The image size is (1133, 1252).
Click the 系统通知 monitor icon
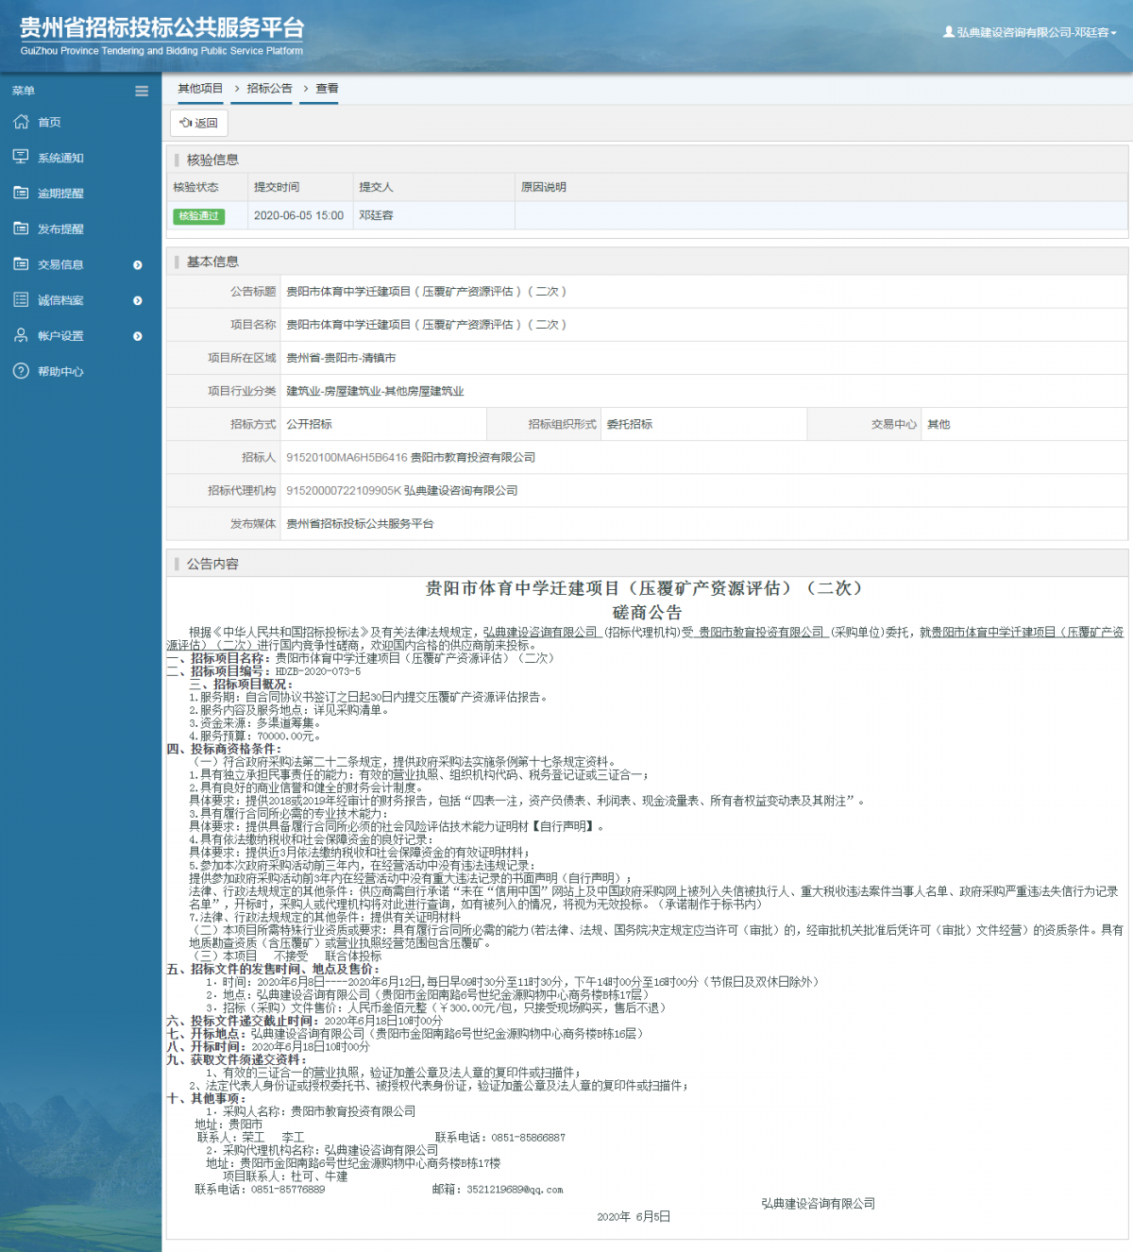(21, 157)
